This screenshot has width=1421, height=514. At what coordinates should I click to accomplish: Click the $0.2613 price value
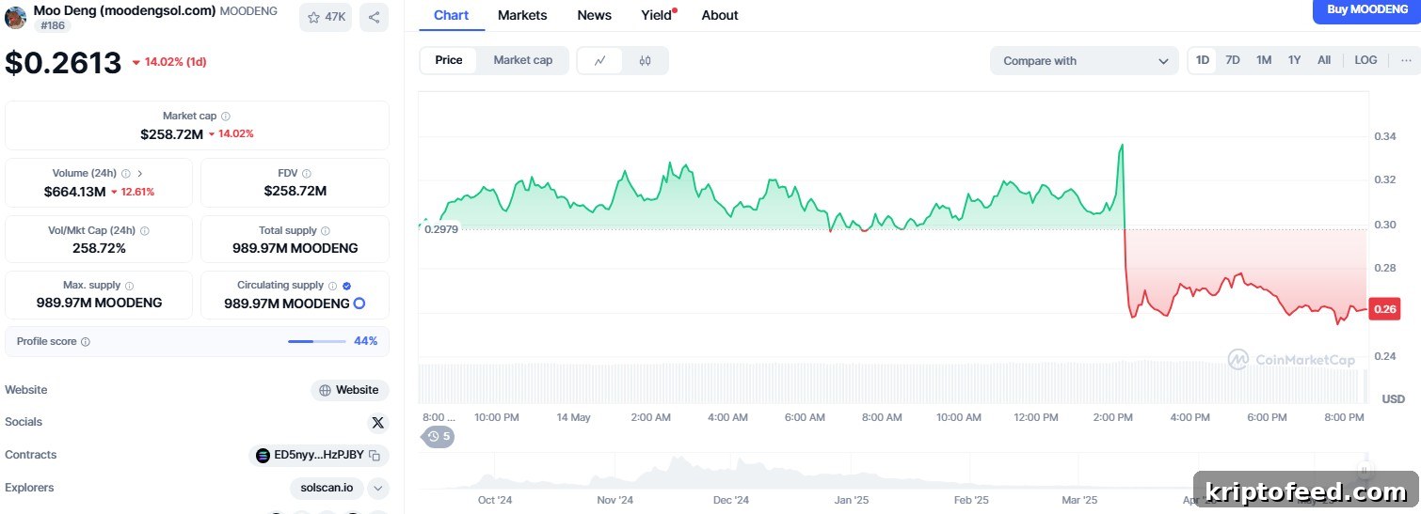63,63
